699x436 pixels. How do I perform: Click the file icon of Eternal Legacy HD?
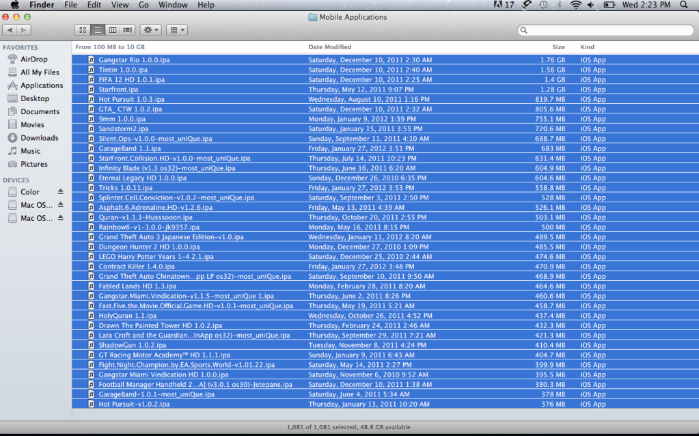coord(91,178)
